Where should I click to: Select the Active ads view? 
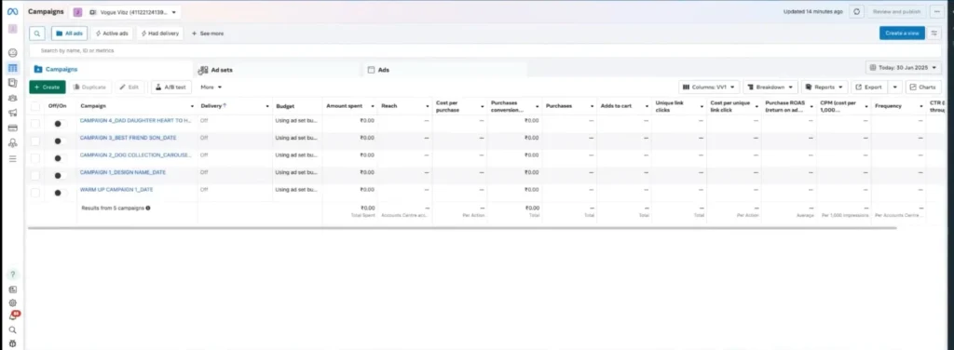[x=112, y=34]
